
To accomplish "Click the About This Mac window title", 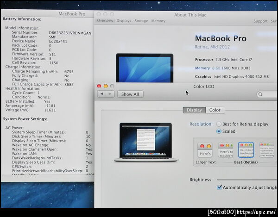I will (190, 15).
